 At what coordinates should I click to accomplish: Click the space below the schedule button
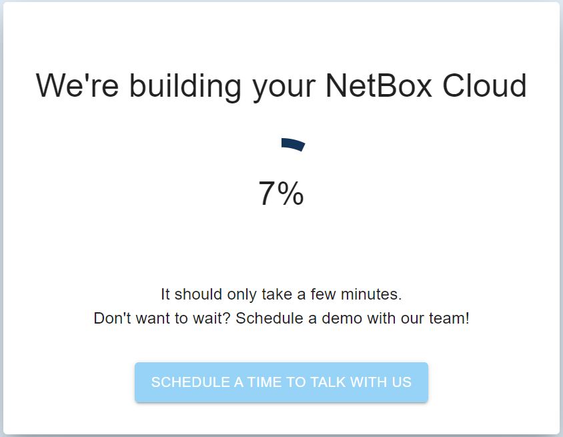click(281, 417)
